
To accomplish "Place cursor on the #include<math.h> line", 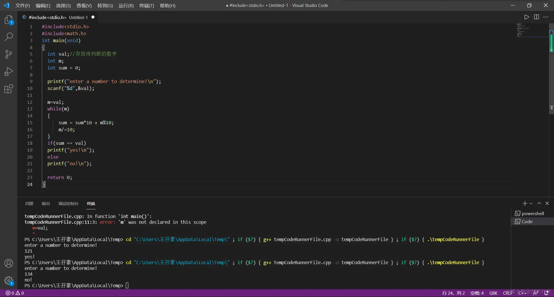I will (x=64, y=33).
